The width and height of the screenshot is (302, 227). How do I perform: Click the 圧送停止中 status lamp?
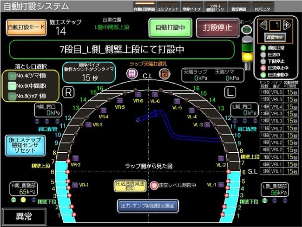[x=263, y=68]
